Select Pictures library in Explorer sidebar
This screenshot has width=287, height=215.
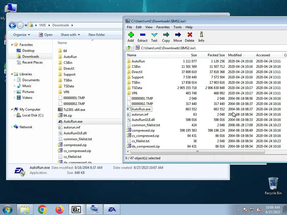coord(28,92)
